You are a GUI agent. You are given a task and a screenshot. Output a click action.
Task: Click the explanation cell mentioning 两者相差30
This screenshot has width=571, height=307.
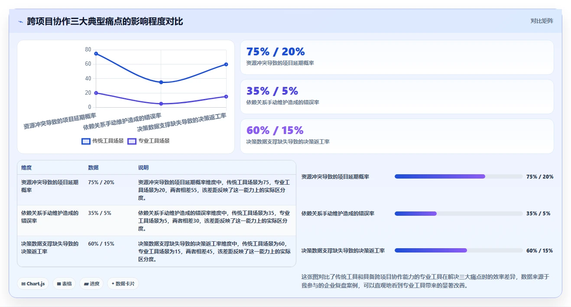tap(214, 221)
